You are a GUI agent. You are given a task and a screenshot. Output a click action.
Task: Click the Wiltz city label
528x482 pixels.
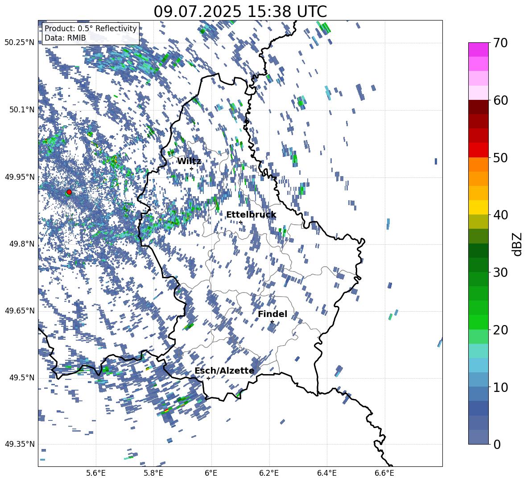point(189,161)
